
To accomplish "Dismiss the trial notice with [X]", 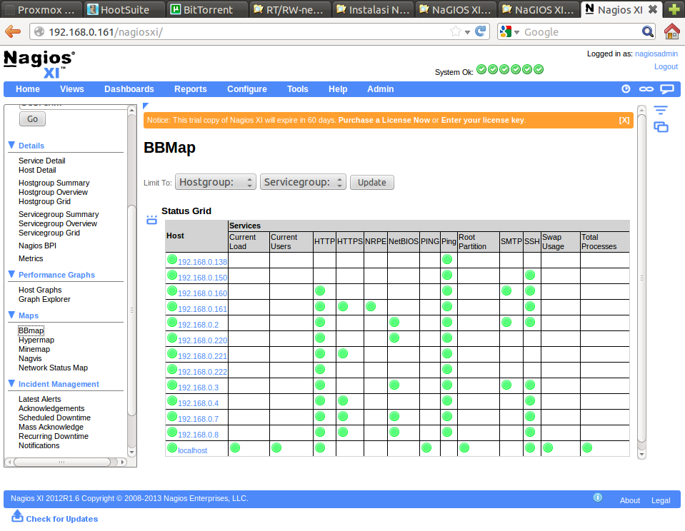I will [x=624, y=120].
